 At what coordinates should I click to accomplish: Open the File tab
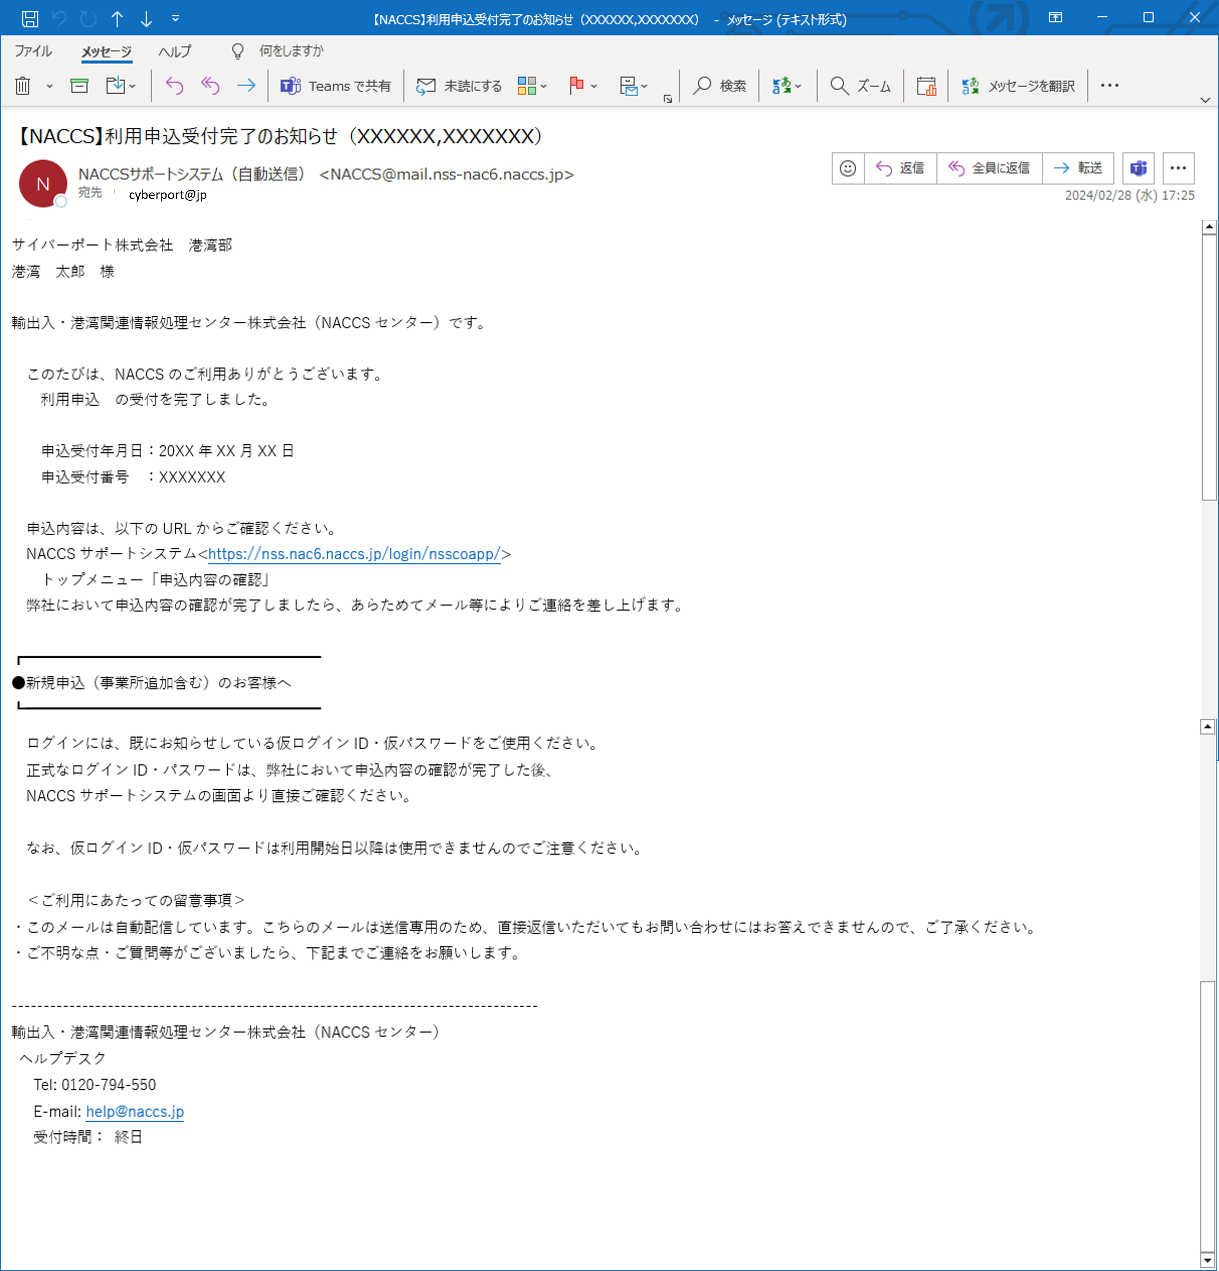click(x=33, y=51)
